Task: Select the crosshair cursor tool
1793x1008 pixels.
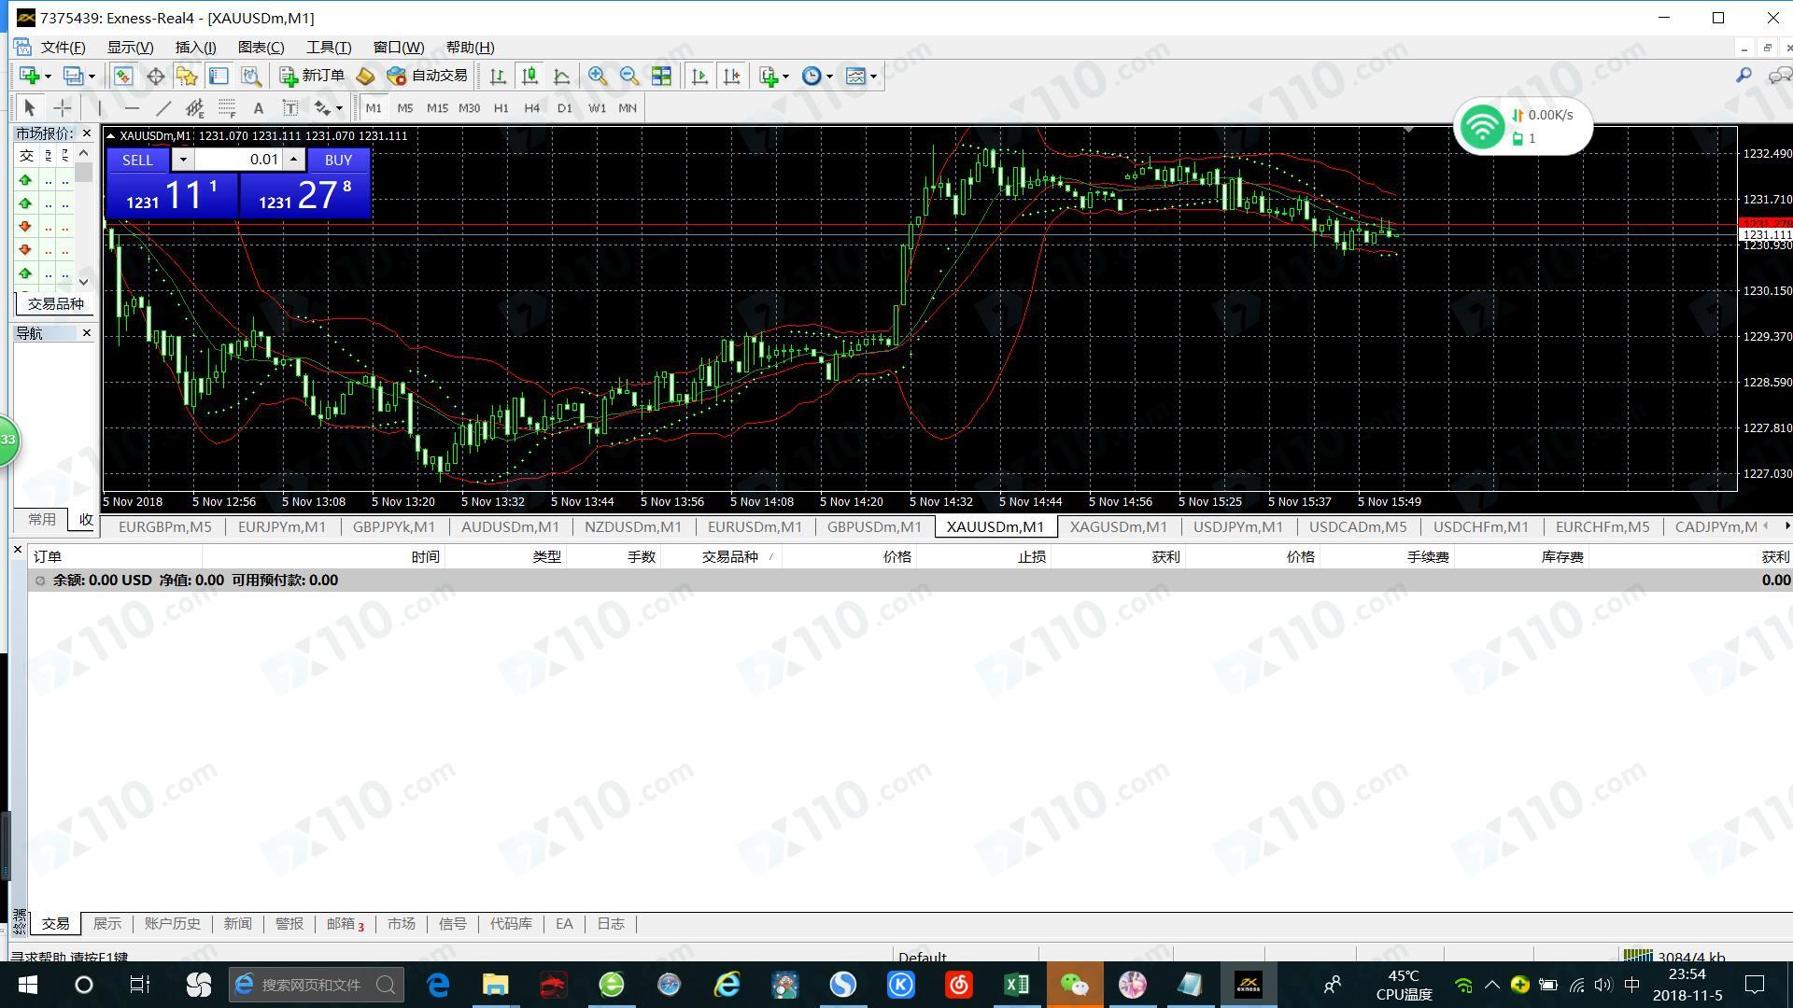Action: [62, 108]
